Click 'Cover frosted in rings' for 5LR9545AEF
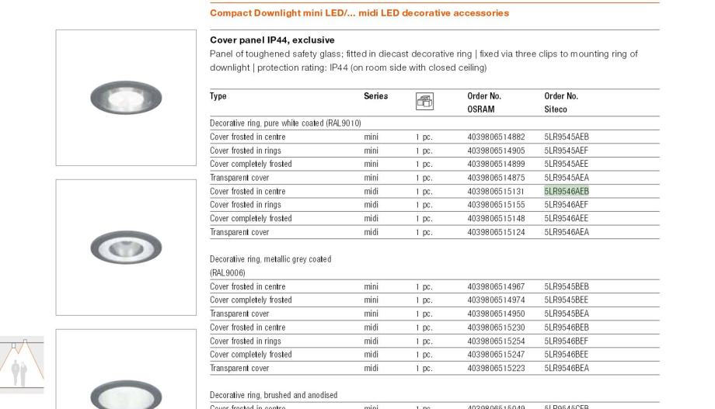Viewport: 715px width, 409px height. [x=246, y=151]
